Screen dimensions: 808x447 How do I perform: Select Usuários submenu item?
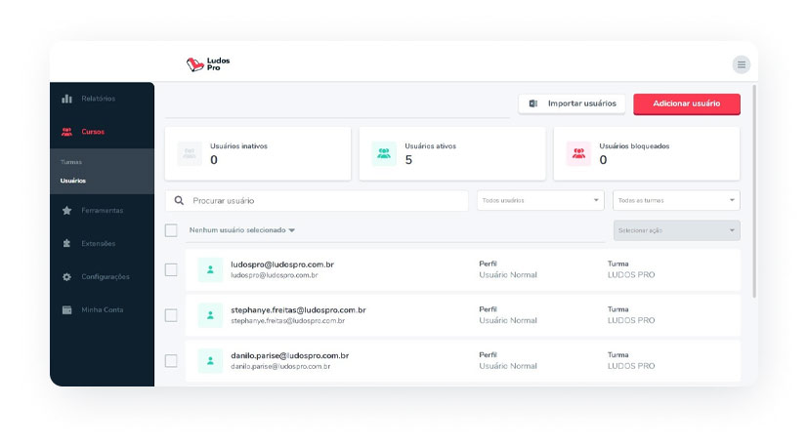pos(73,181)
